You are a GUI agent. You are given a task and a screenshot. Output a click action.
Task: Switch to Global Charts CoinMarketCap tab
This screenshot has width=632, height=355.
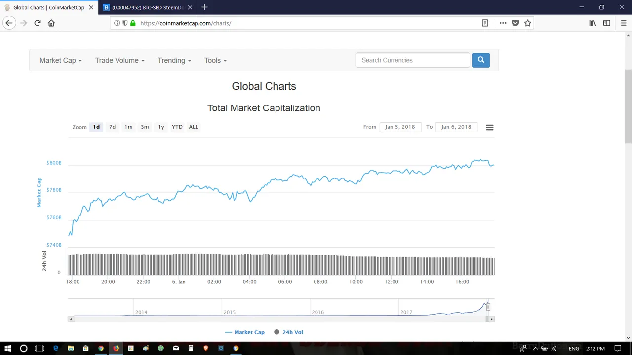pyautogui.click(x=49, y=7)
